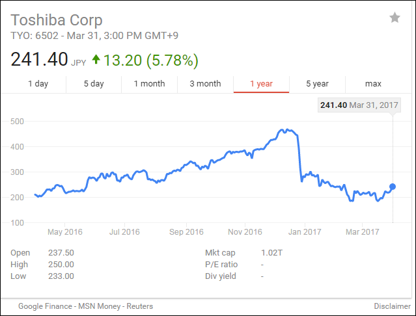Image resolution: width=416 pixels, height=316 pixels.
Task: Click the green up arrow price change
Action: [x=96, y=60]
